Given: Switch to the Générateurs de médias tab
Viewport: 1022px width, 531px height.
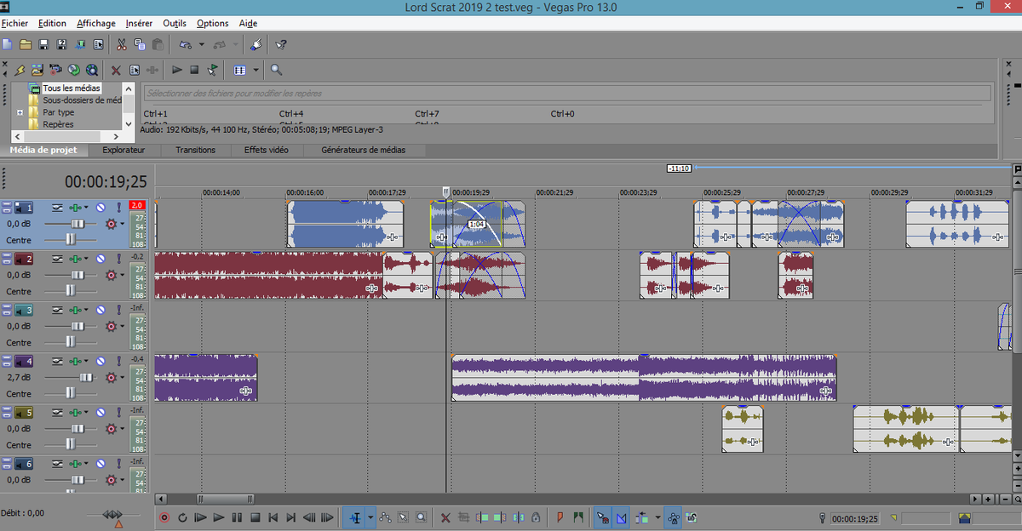Looking at the screenshot, I should (364, 150).
